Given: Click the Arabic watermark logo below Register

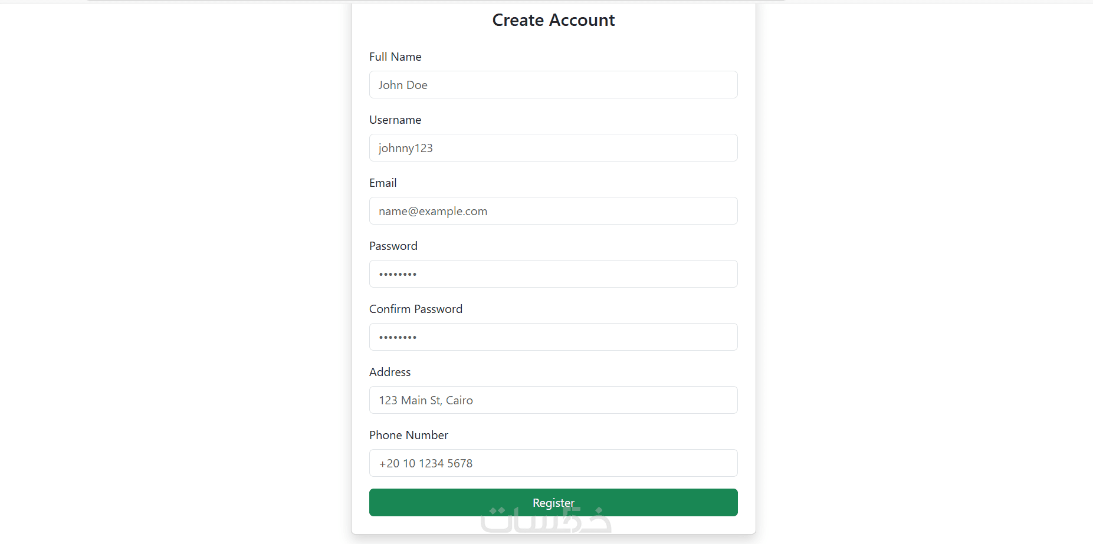Looking at the screenshot, I should (x=546, y=523).
